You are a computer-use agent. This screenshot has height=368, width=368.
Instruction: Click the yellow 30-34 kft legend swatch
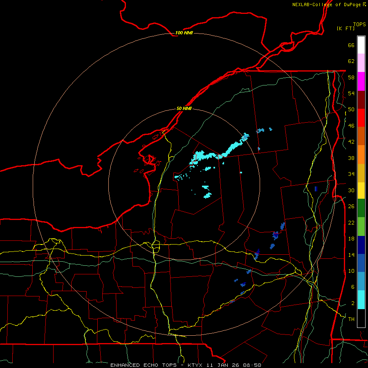click(361, 191)
